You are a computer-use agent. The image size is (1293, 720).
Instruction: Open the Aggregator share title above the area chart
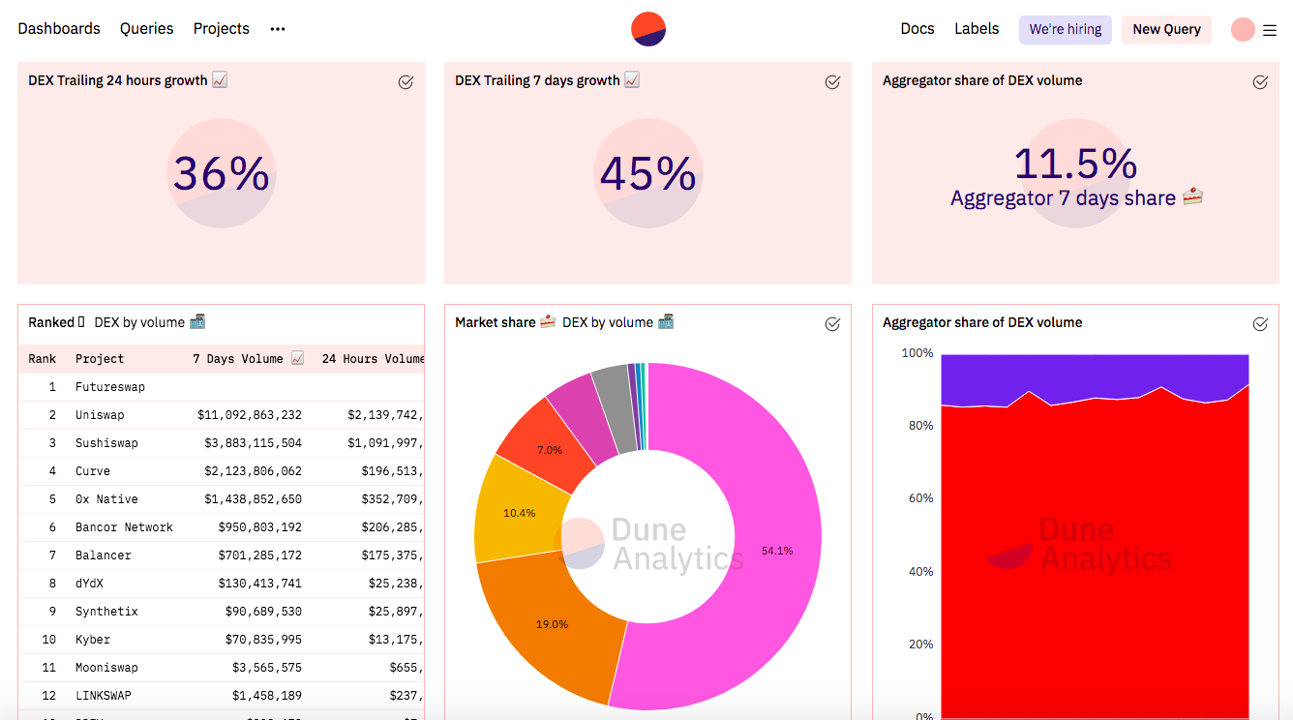(x=982, y=322)
